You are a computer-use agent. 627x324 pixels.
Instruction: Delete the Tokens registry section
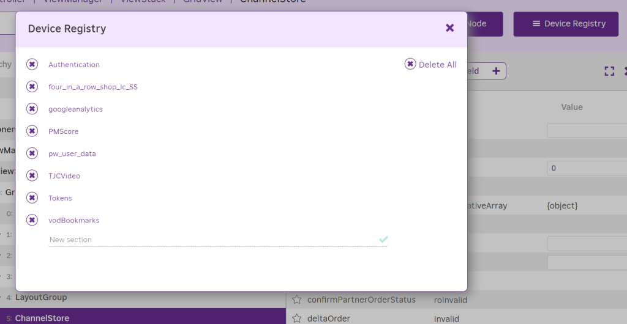click(32, 198)
